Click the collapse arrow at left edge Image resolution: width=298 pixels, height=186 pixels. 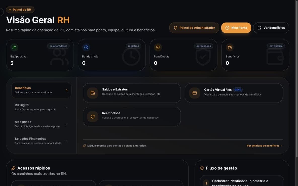coord(1,12)
